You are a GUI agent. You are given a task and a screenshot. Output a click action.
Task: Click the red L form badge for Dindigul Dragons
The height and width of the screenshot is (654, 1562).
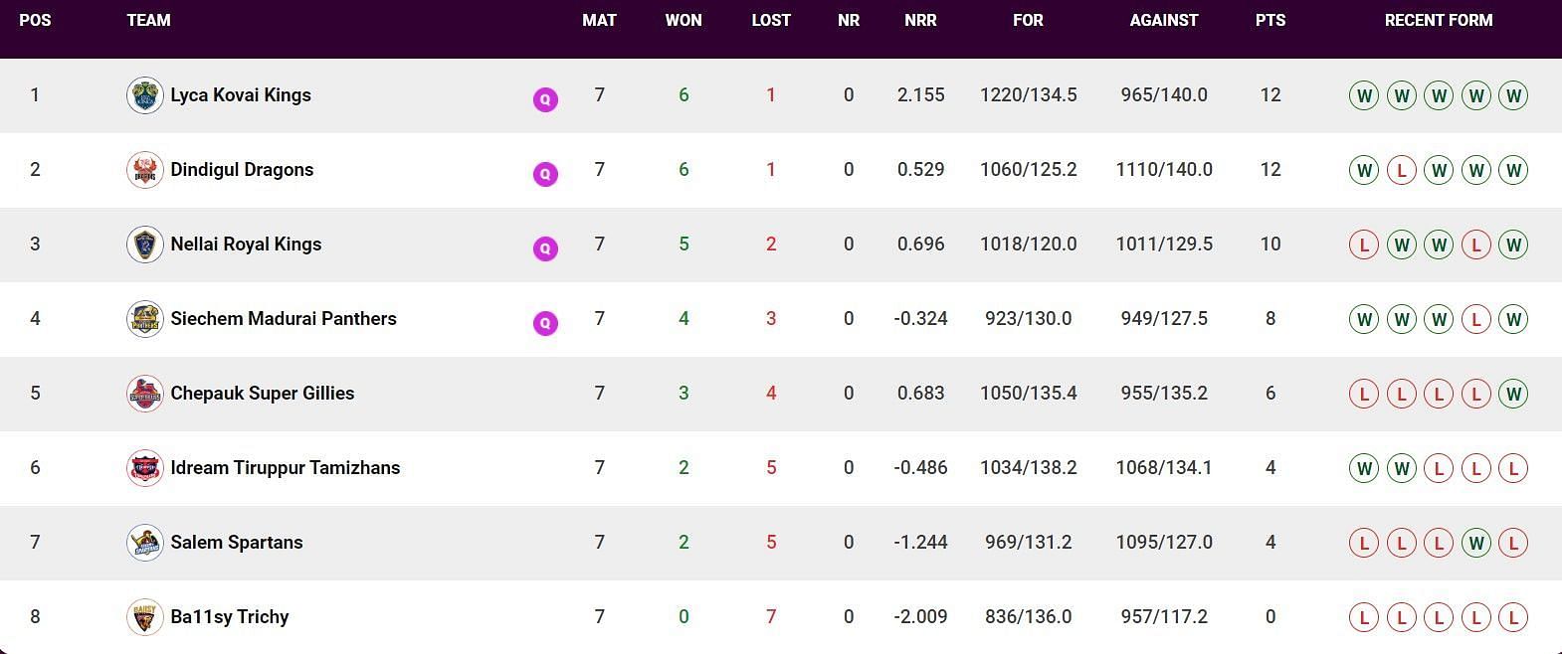tap(1402, 170)
